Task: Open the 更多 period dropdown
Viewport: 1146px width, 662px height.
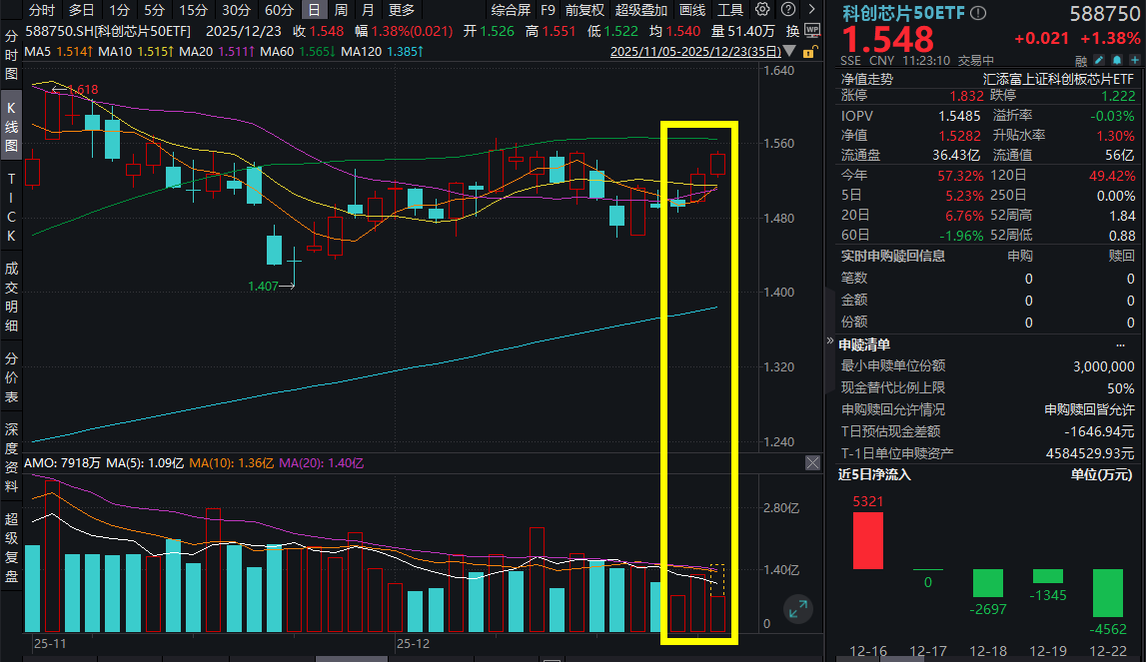Action: pos(401,11)
